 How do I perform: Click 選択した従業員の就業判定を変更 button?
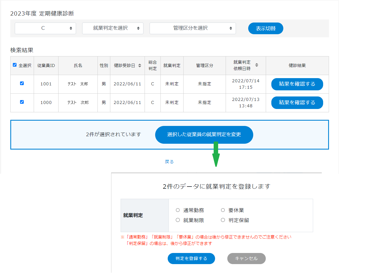click(x=204, y=135)
